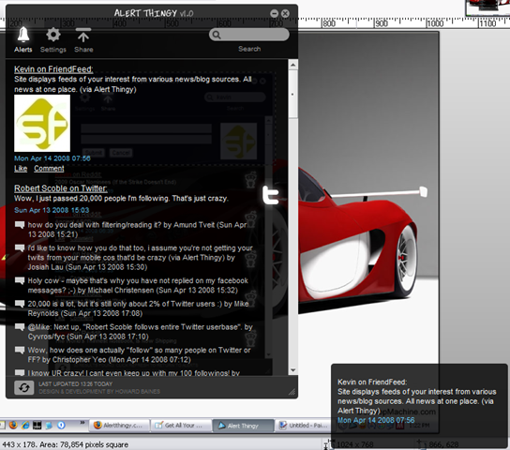Click the refresh button in the footer
510x450 pixels.
tap(24, 387)
